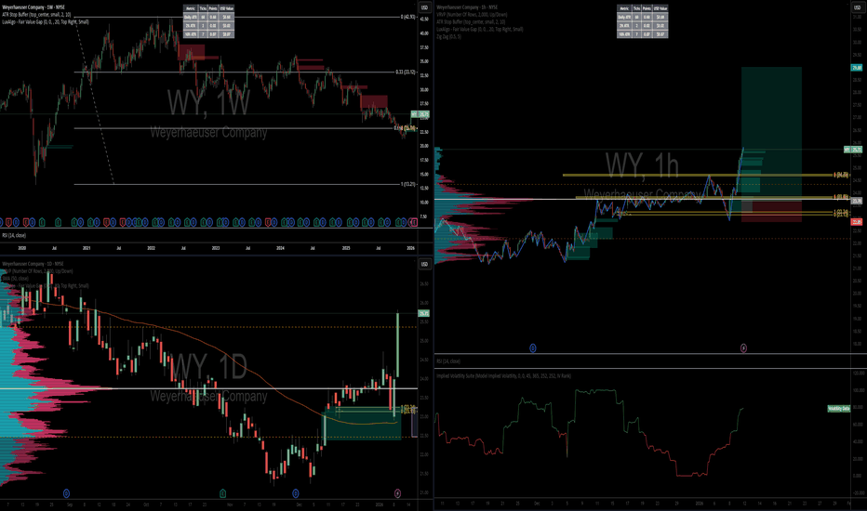Click the 1 (13.21) Fibonacci level label

pyautogui.click(x=407, y=184)
